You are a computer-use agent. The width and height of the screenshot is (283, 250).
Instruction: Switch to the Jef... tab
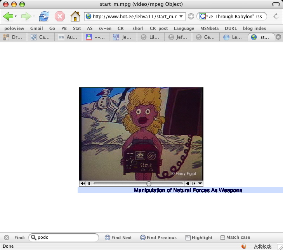tap(178, 37)
